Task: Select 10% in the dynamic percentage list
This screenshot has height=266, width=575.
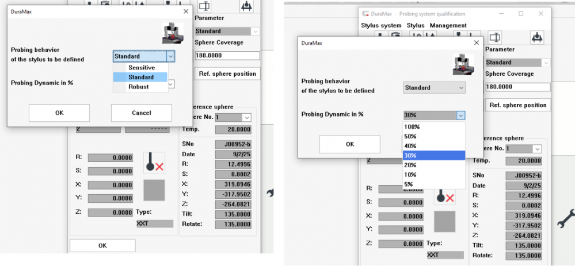Action: 411,175
